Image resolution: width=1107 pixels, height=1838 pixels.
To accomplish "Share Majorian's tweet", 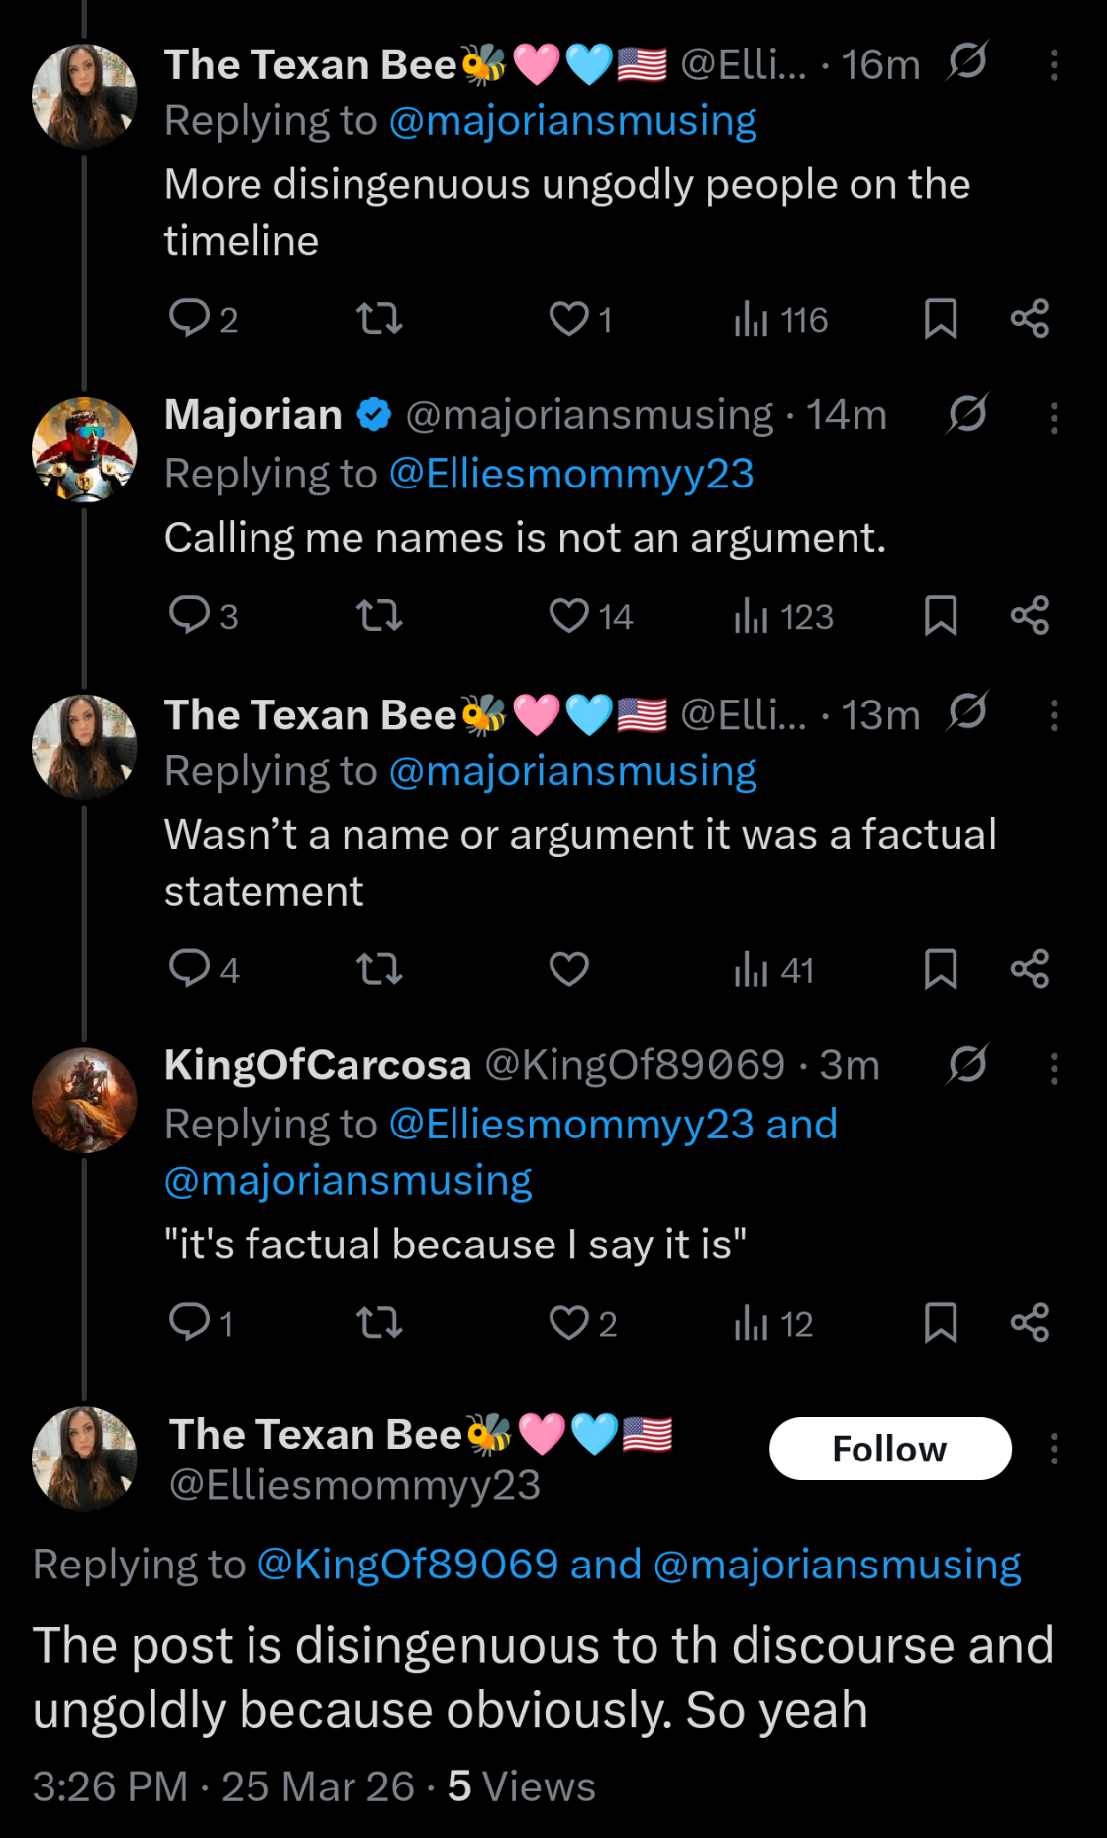I will 1030,616.
